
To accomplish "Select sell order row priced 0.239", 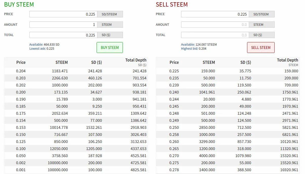I will 228,85.
